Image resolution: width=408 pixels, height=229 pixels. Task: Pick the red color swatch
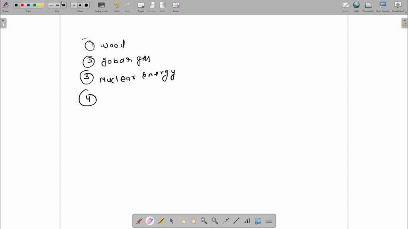click(22, 5)
